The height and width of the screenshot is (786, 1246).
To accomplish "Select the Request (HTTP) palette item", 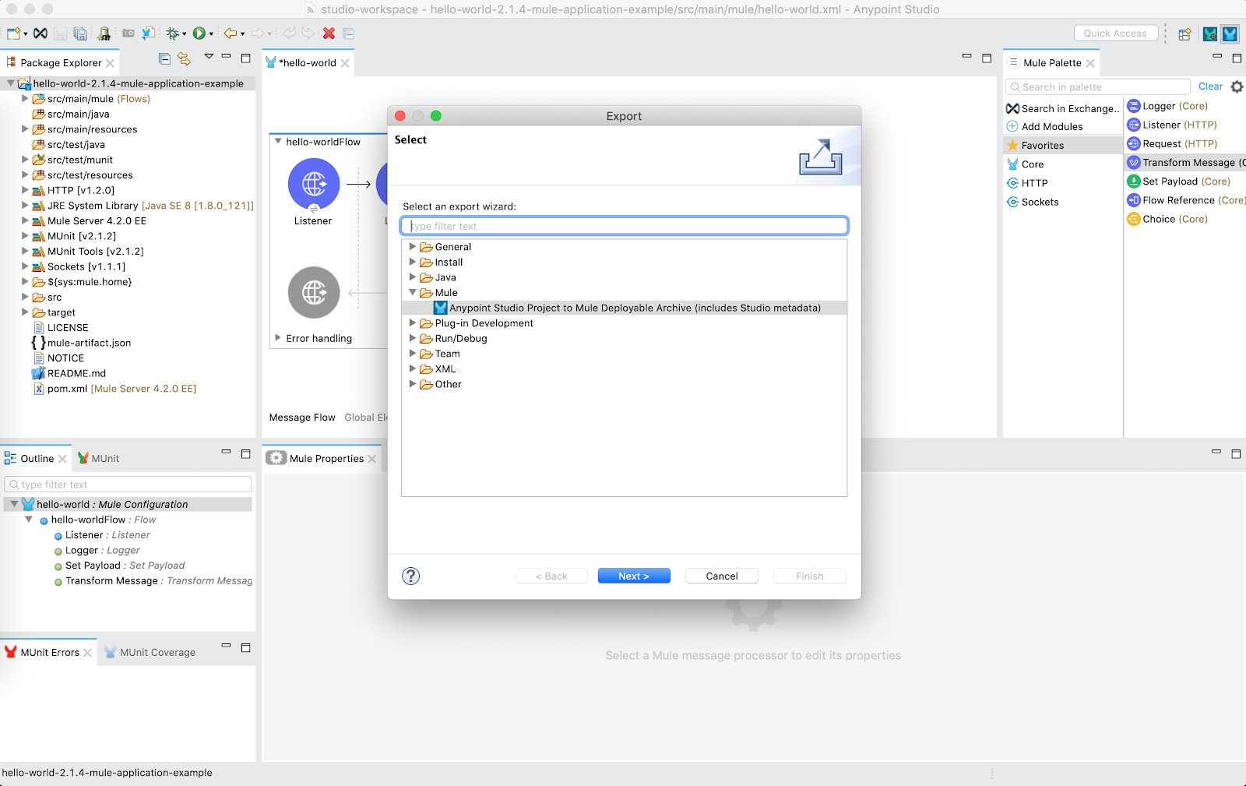I will [x=1172, y=143].
